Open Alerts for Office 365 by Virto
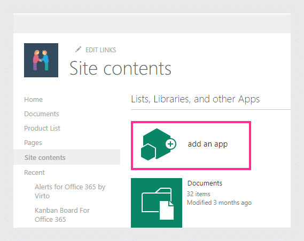Viewport: 304px width, 241px height. pos(70,191)
